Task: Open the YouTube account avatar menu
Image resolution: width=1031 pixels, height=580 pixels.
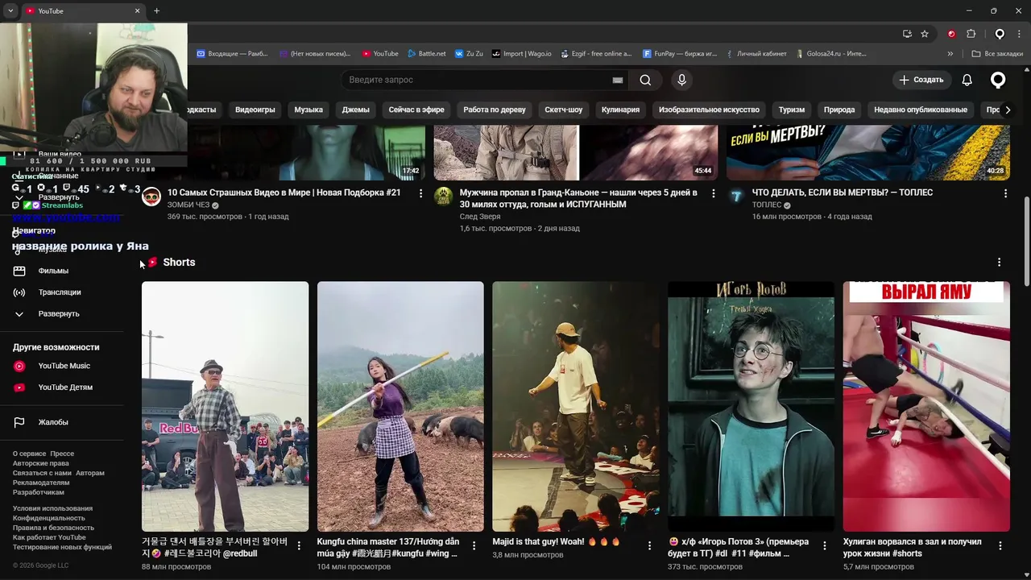Action: (x=998, y=80)
